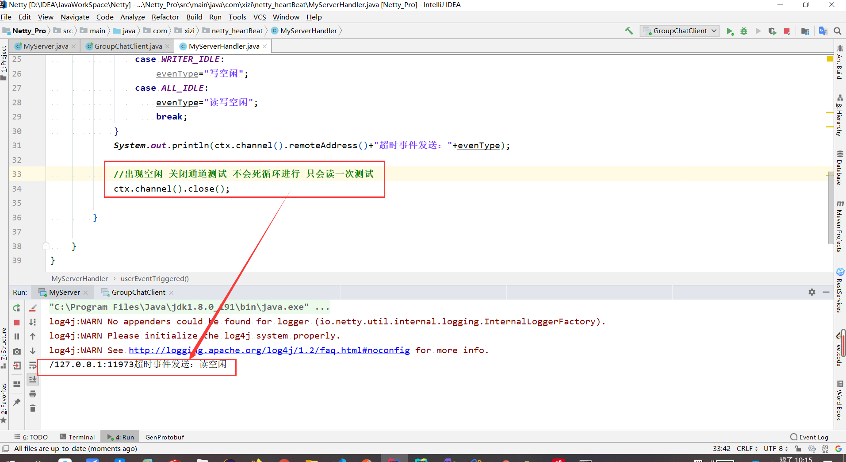Screen dimensions: 846x462
Task: Open the Project Structure dialog icon
Action: coord(805,31)
